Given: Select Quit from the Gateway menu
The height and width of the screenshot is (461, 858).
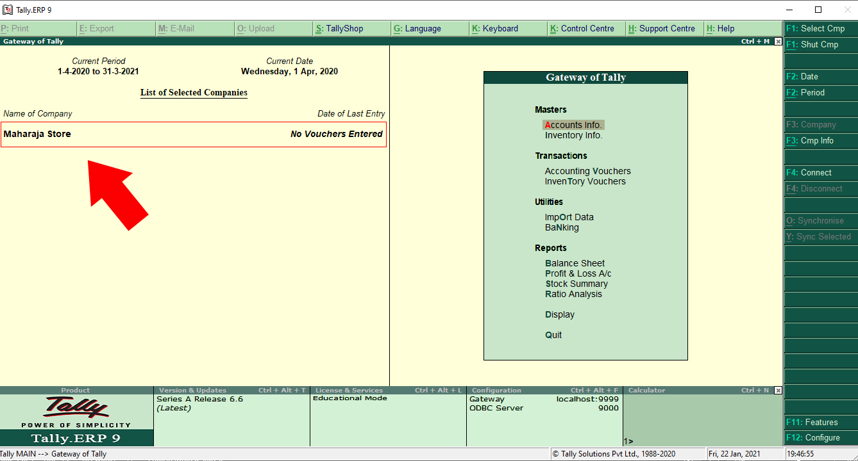Looking at the screenshot, I should coord(553,334).
